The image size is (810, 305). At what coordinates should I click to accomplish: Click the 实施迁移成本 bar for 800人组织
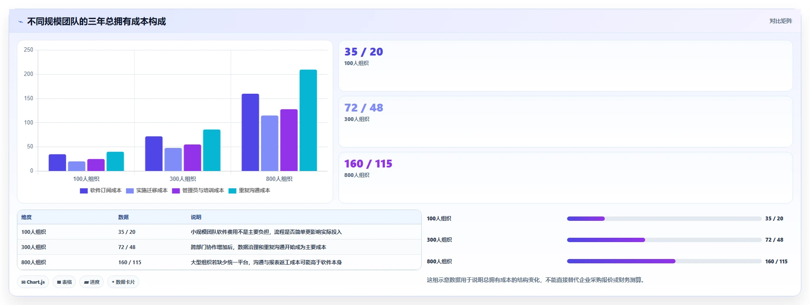coord(270,143)
